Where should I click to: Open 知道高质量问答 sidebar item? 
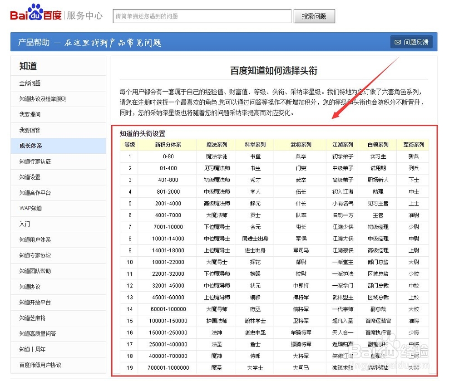[x=59, y=333]
